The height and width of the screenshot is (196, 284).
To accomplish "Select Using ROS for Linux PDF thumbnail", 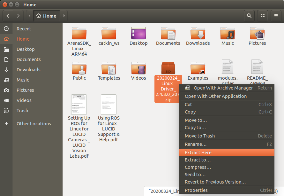I will [x=109, y=105].
